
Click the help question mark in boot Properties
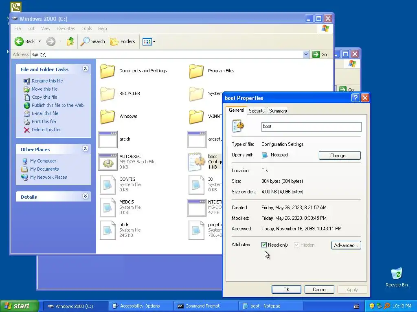click(x=356, y=98)
